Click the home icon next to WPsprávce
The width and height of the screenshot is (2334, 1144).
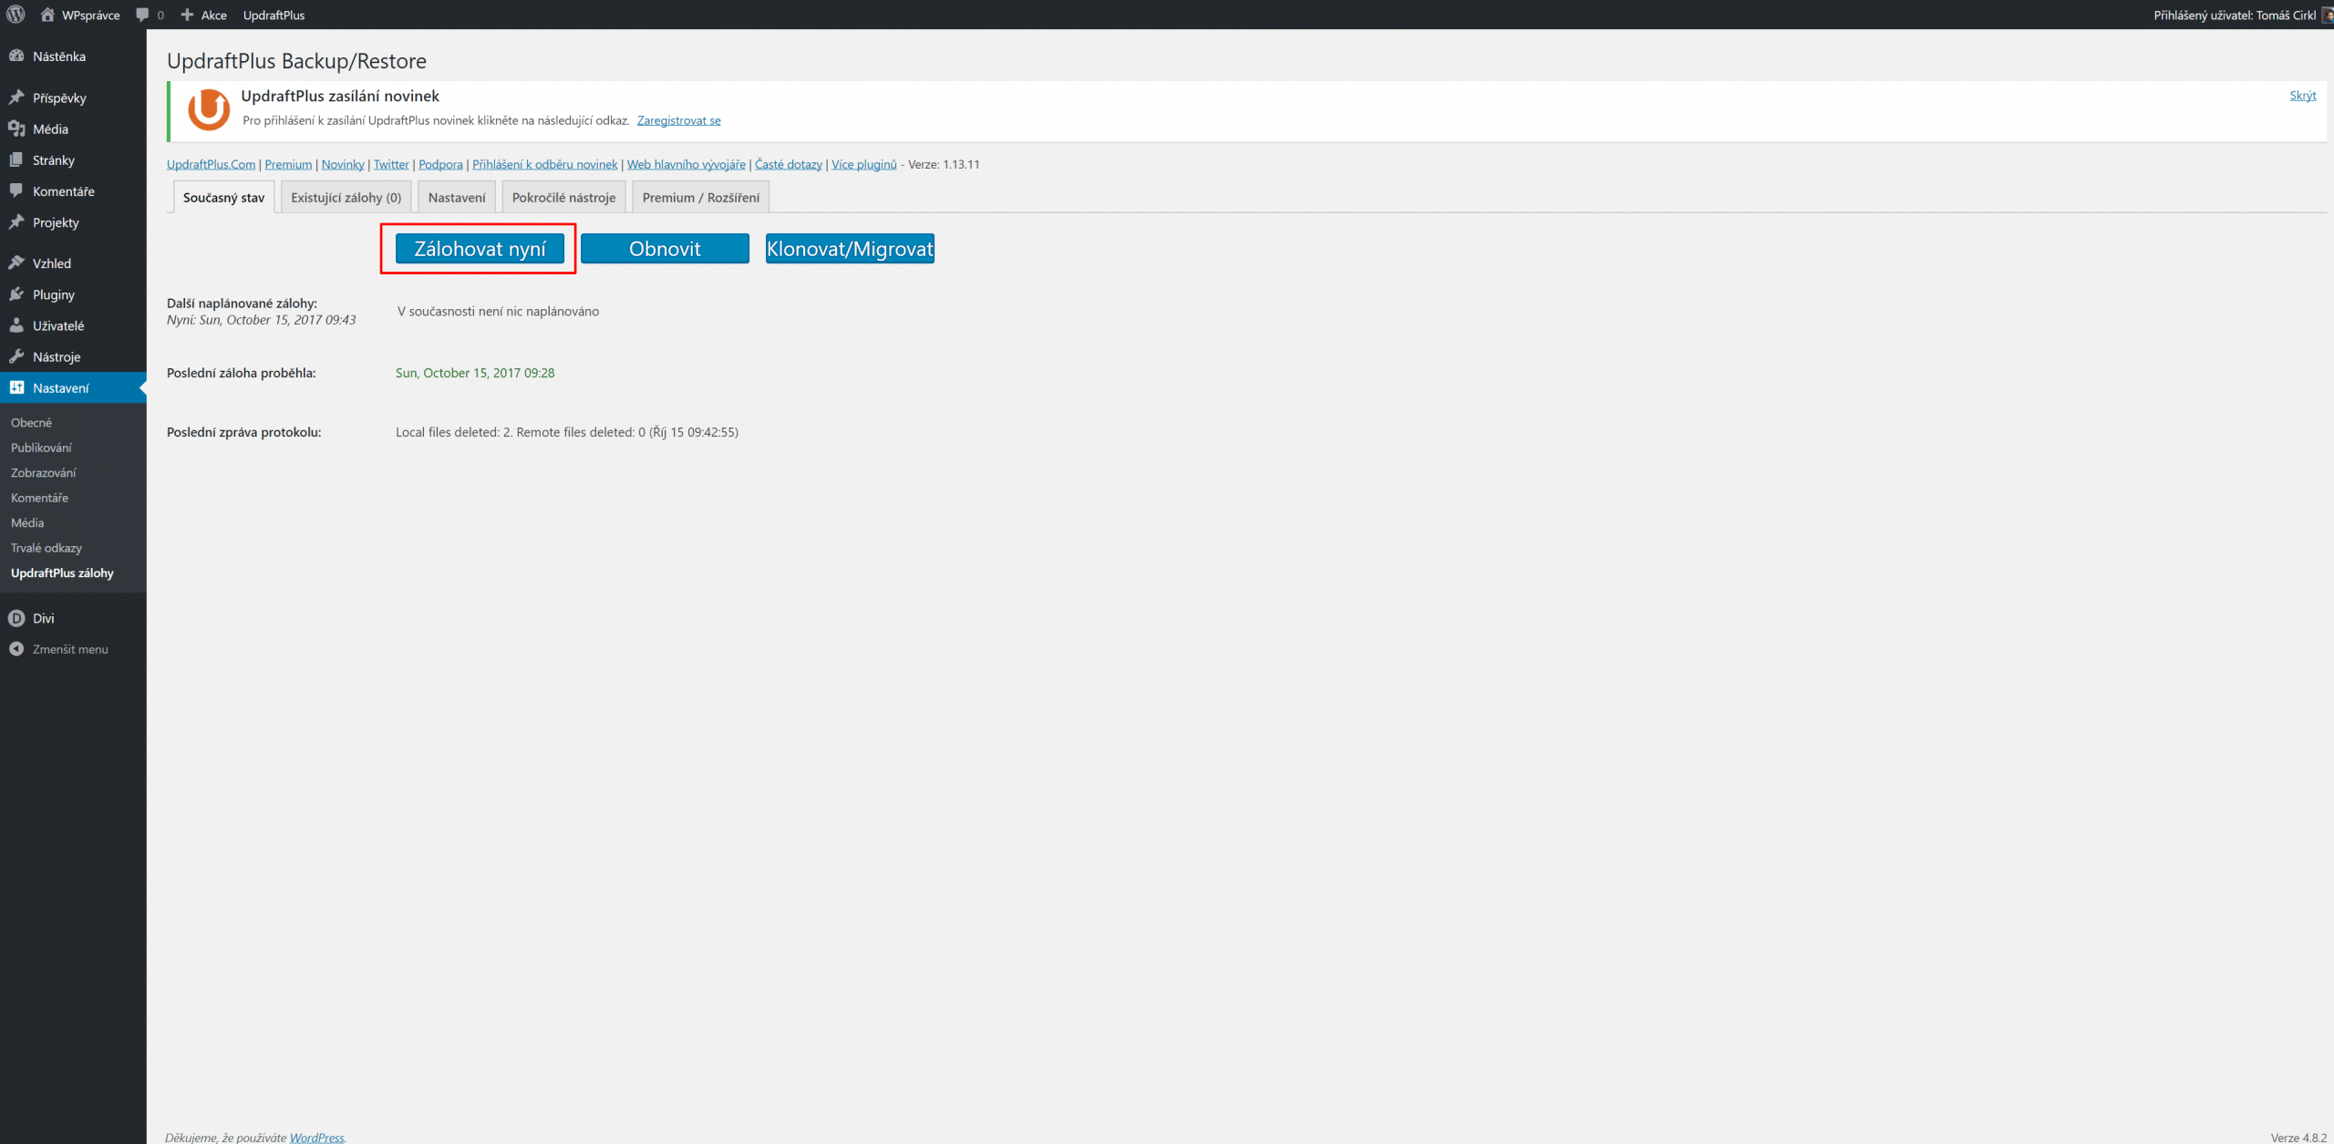[x=47, y=15]
